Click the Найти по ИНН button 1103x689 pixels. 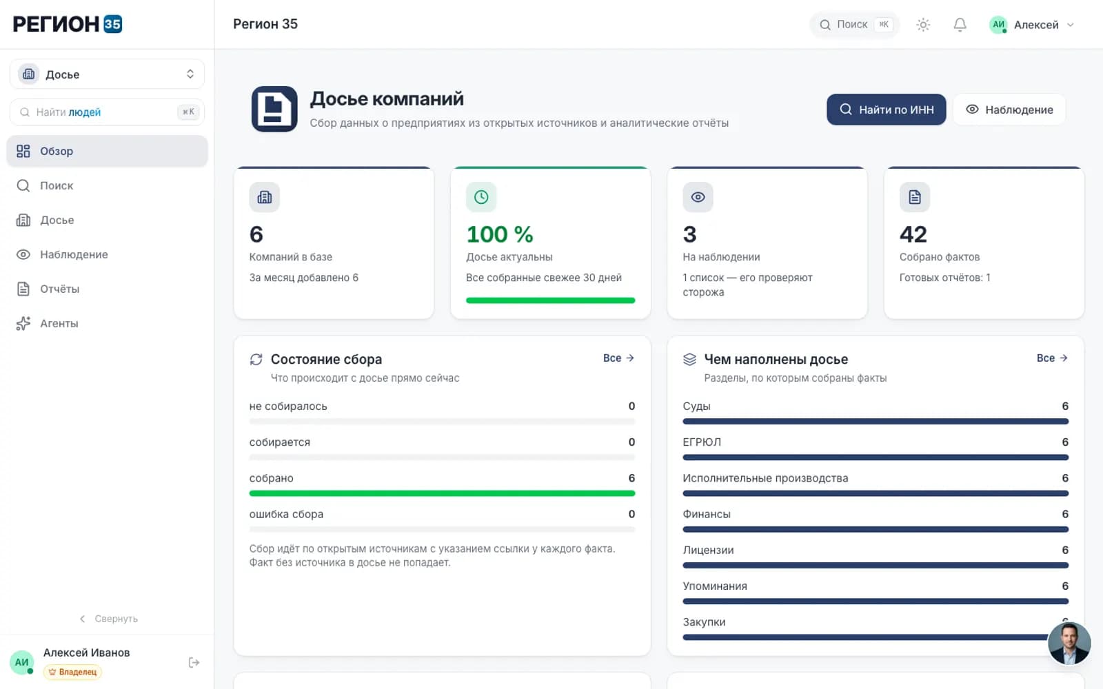(886, 110)
